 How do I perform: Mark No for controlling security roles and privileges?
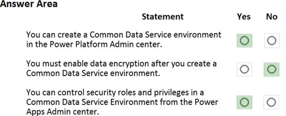[x=271, y=102]
